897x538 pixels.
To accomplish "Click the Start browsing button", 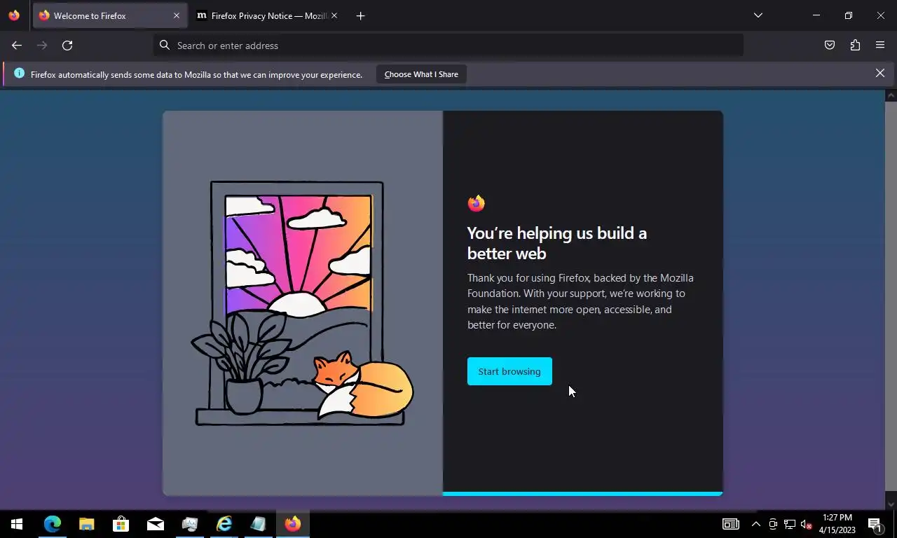I will [x=509, y=371].
